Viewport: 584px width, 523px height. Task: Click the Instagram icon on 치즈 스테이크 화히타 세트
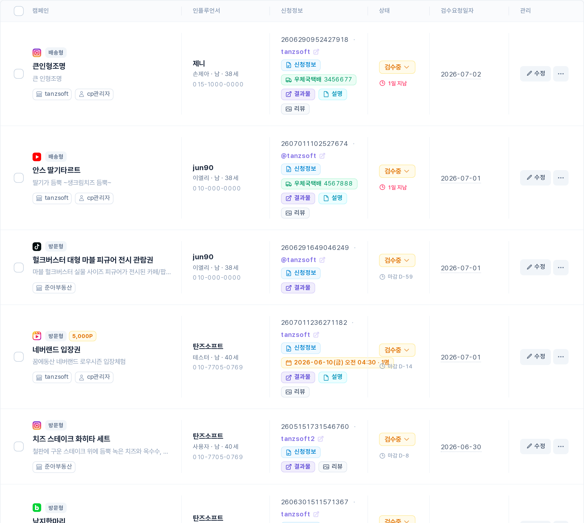coord(37,425)
